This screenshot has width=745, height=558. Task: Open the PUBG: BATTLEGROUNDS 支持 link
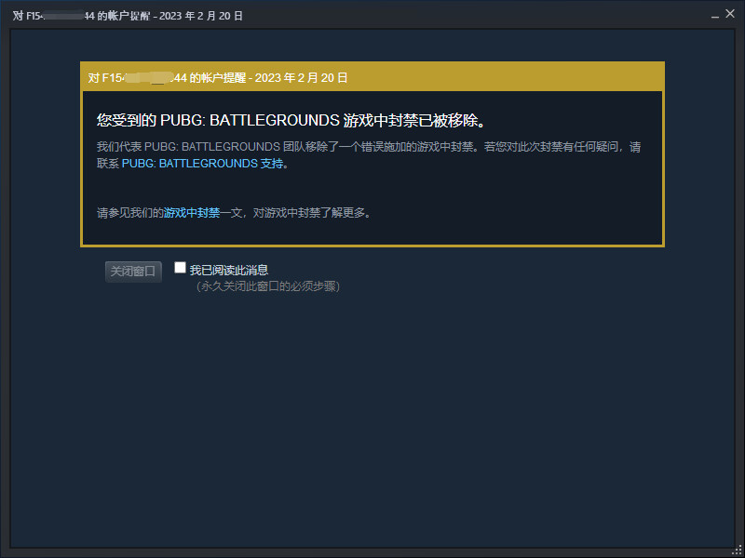pos(202,164)
